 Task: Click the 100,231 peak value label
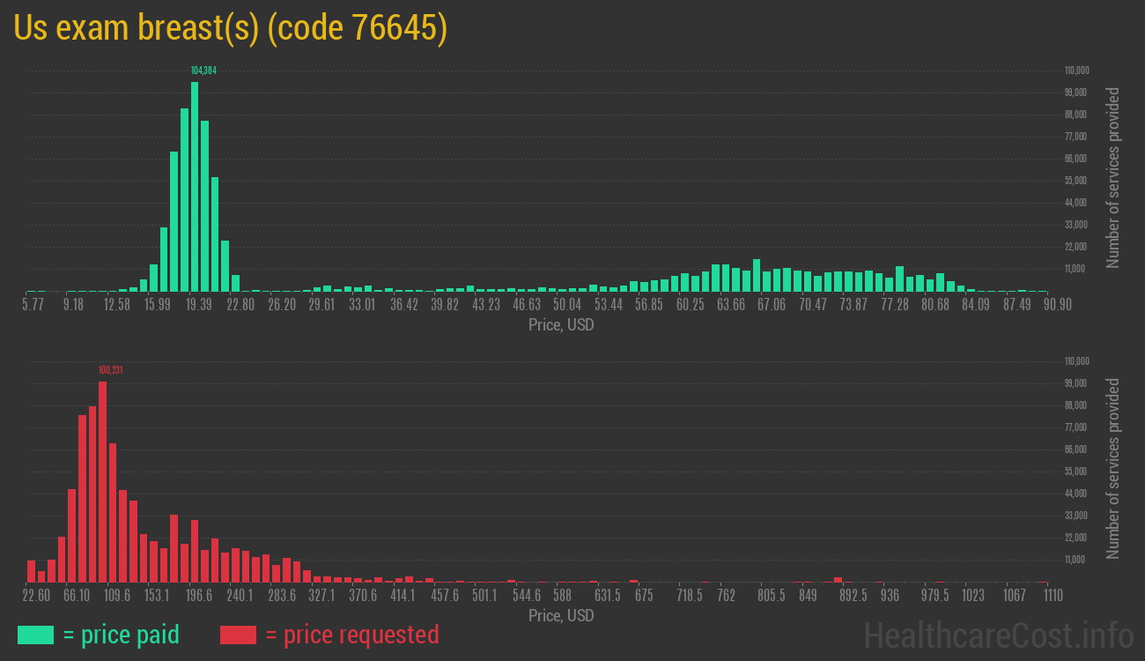coord(110,370)
